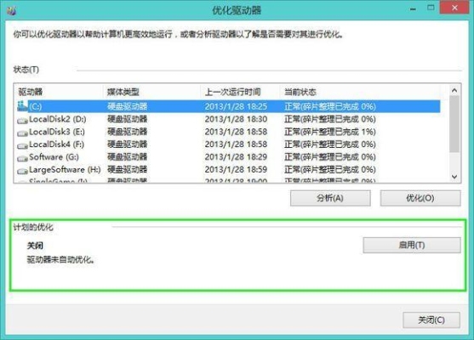474x340 pixels.
Task: Click the drive list scrollbar thumb
Action: [x=454, y=124]
